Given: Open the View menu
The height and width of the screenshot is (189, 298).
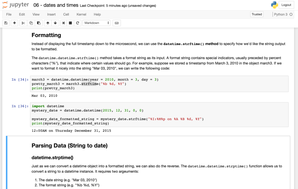Looking at the screenshot, I should click(36, 15).
